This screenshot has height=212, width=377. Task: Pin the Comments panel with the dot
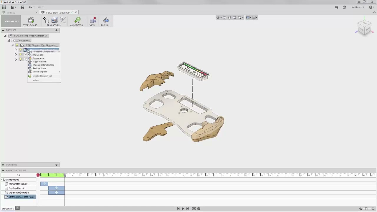[56, 165]
